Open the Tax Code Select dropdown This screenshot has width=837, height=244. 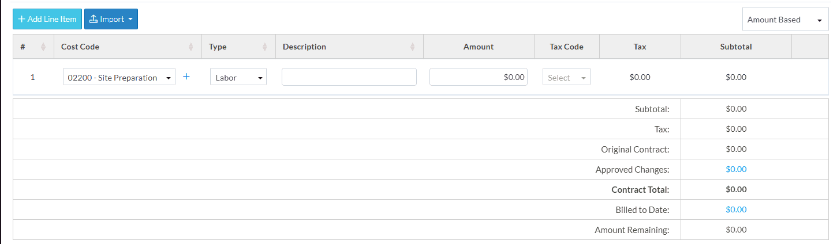pyautogui.click(x=566, y=77)
